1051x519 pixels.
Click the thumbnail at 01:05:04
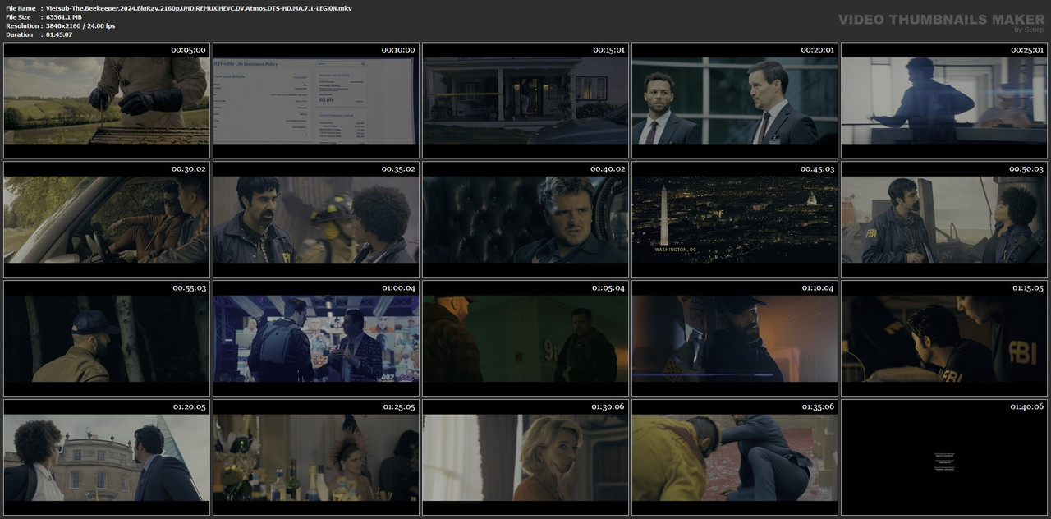coord(525,338)
